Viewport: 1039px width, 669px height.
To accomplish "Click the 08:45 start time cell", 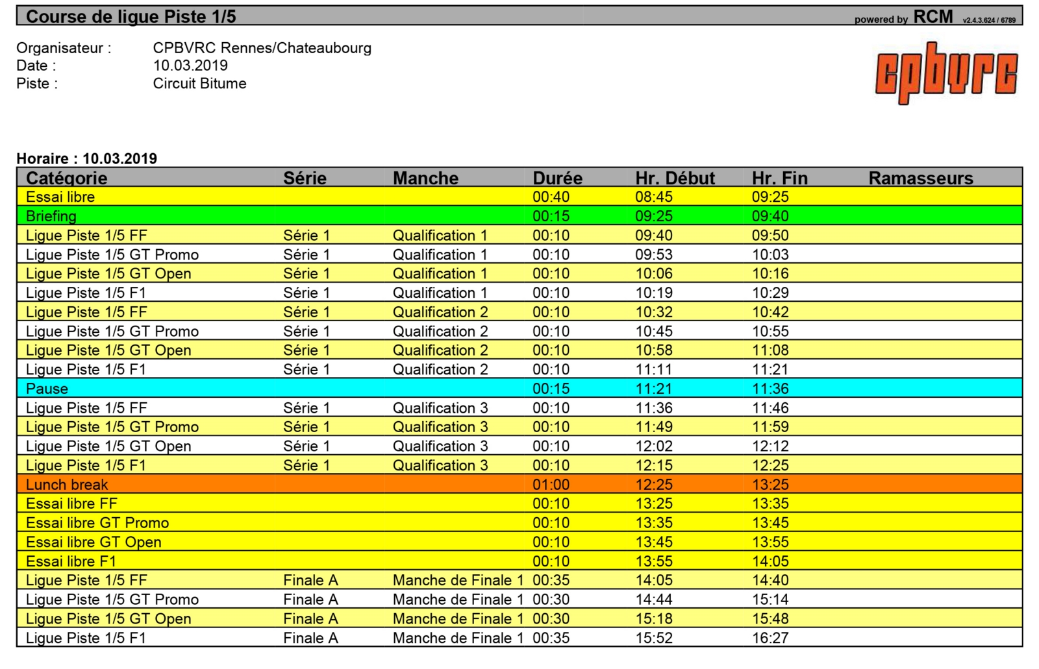I will 653,197.
